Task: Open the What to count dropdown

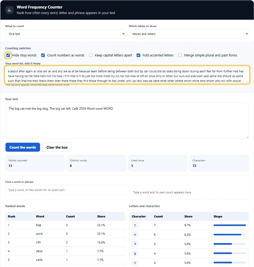Action: 65,34
